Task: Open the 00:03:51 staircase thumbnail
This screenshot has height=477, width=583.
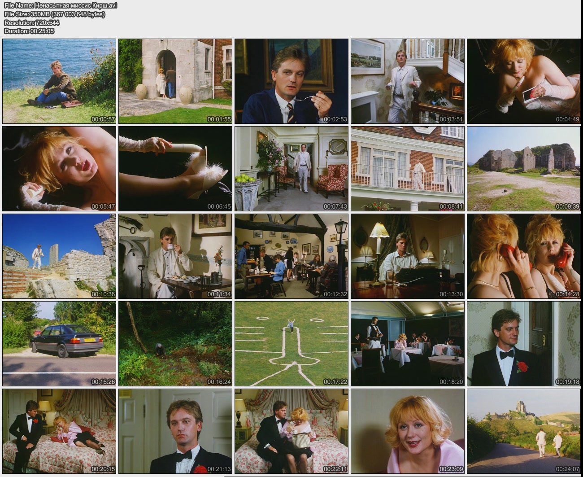Action: (407, 81)
